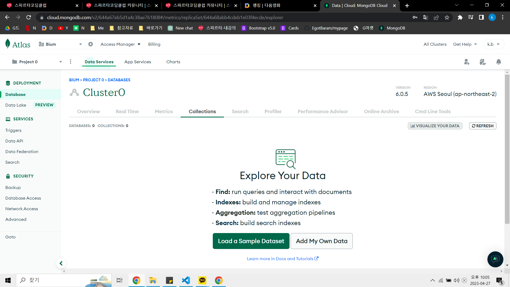This screenshot has height=287, width=510.
Task: Click the Windows taskbar search box
Action: (x=64, y=280)
